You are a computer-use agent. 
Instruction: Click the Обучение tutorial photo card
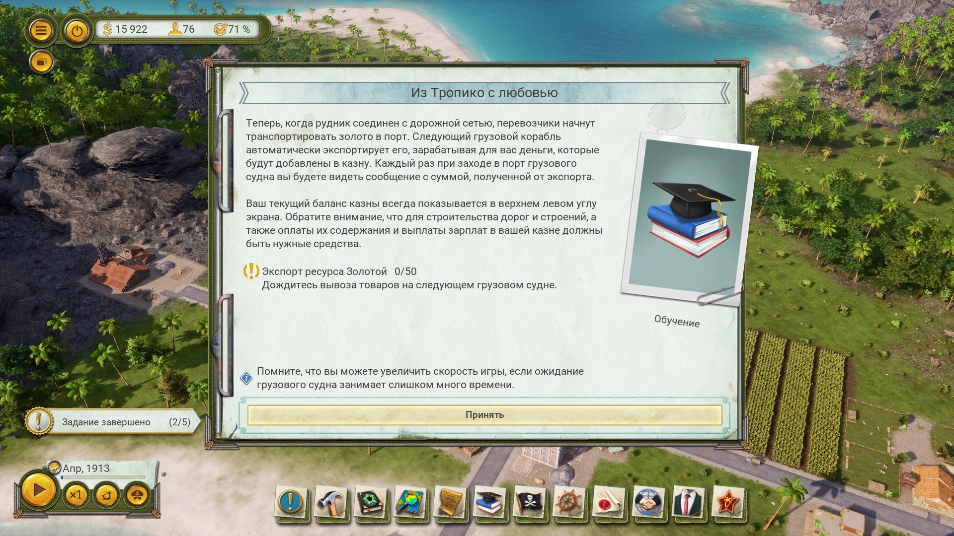tap(690, 219)
